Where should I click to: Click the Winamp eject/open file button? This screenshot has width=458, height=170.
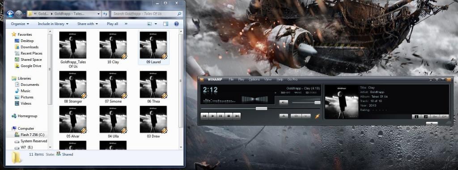point(284,116)
